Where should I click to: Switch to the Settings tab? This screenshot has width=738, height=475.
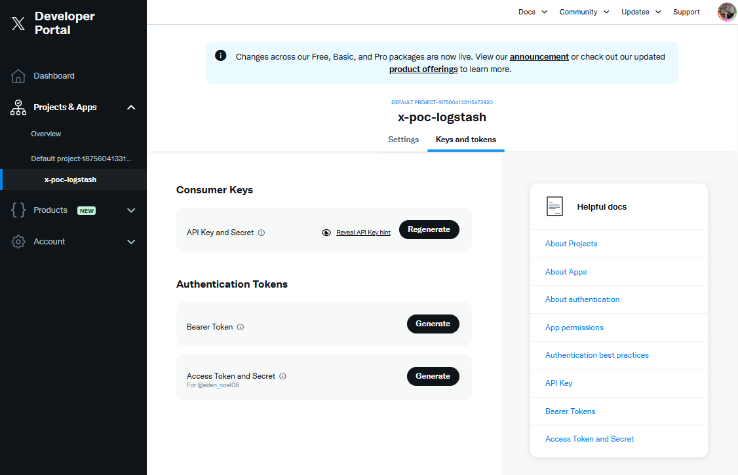(403, 140)
